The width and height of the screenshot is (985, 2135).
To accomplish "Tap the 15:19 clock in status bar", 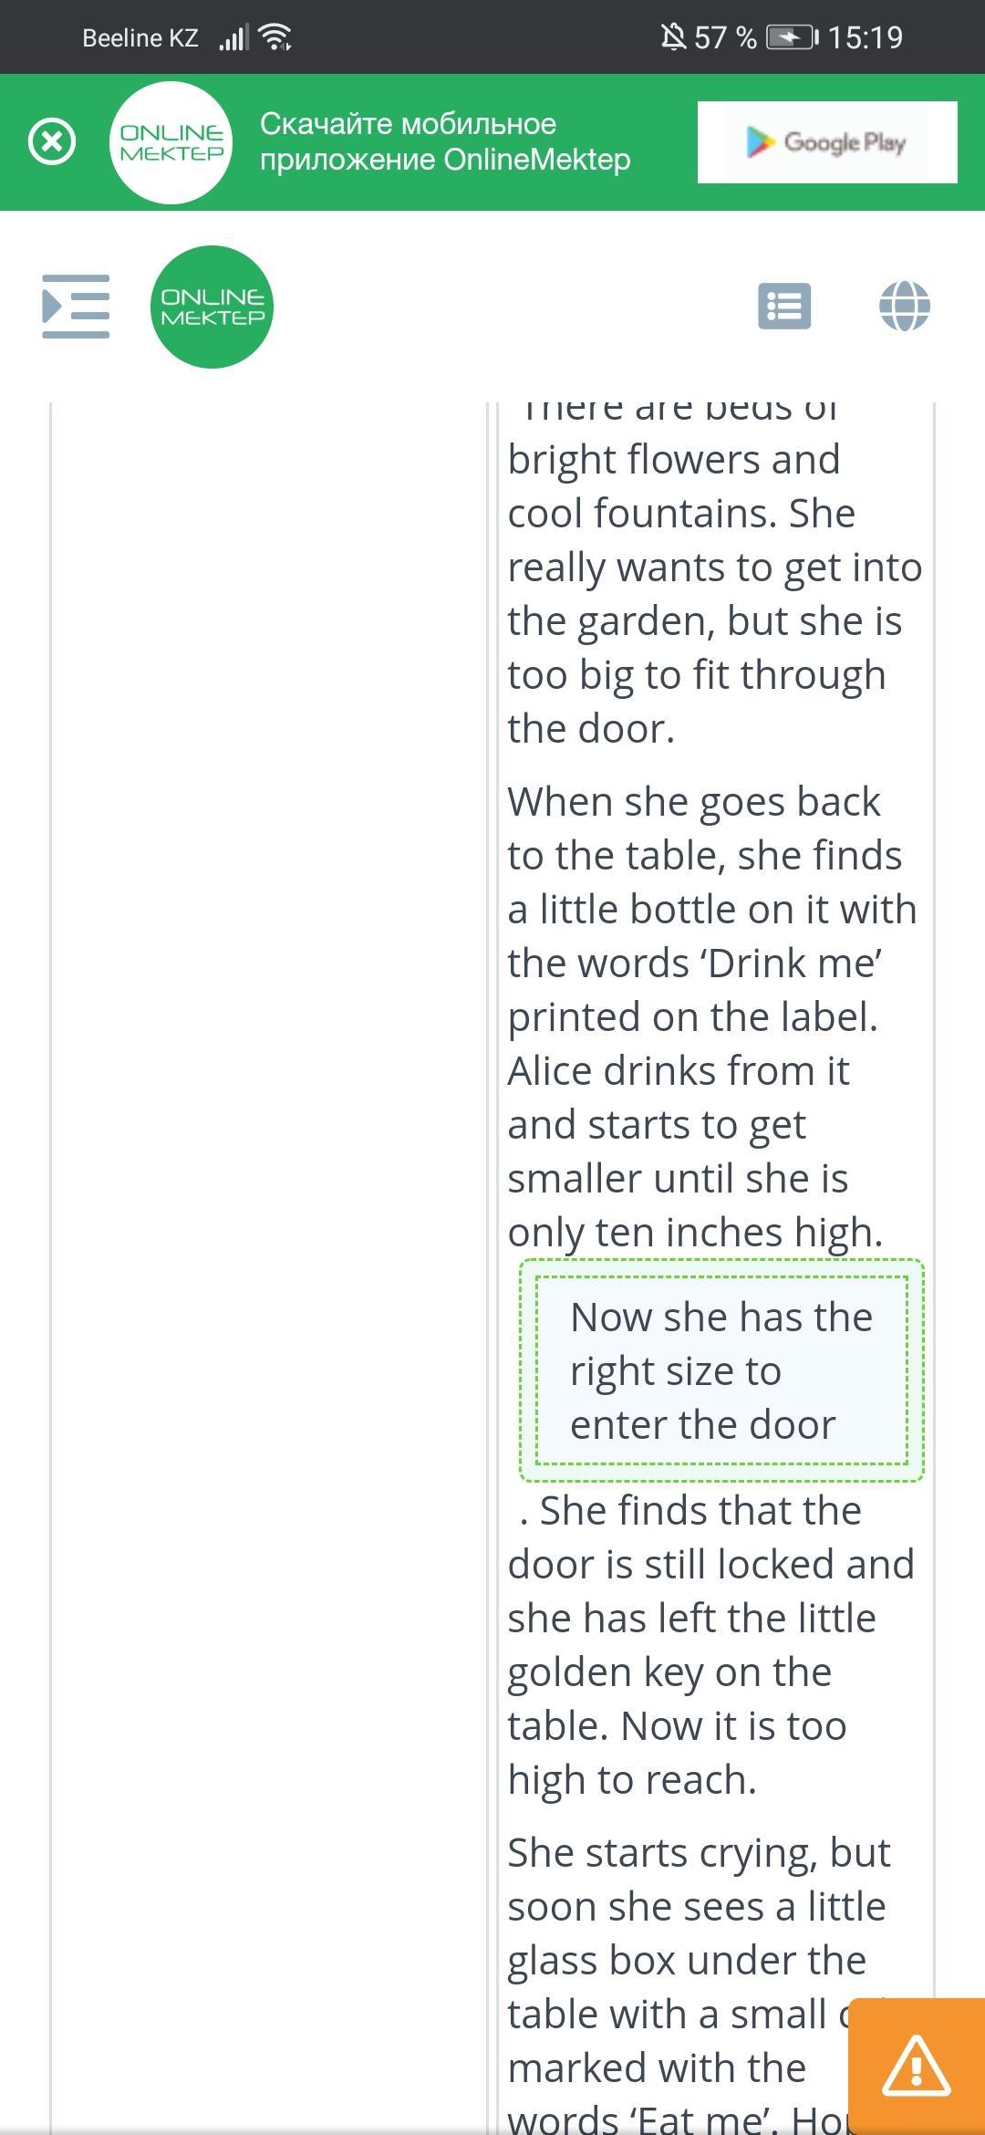I will click(865, 37).
